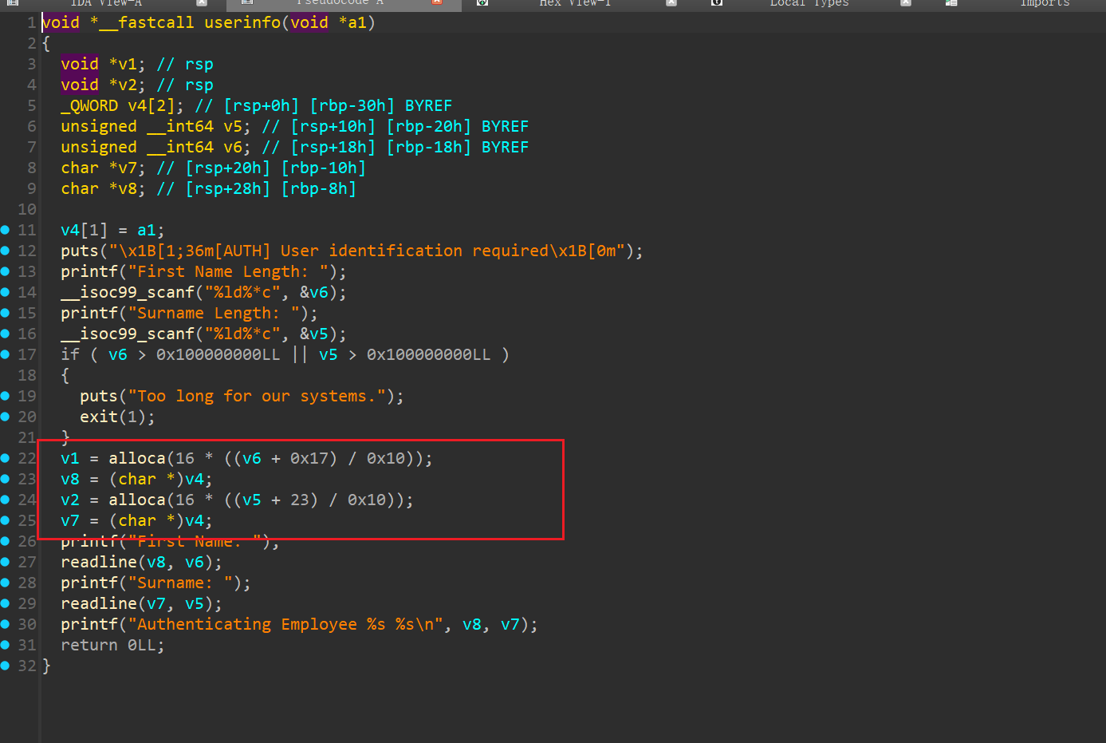Click alloca call on line 24
The height and width of the screenshot is (743, 1106).
[x=137, y=500]
